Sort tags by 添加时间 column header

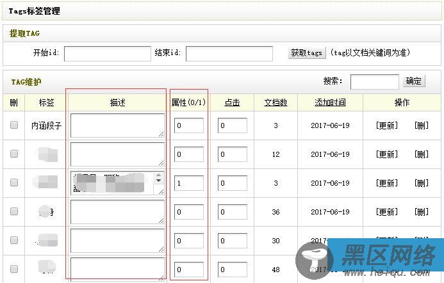click(x=330, y=102)
